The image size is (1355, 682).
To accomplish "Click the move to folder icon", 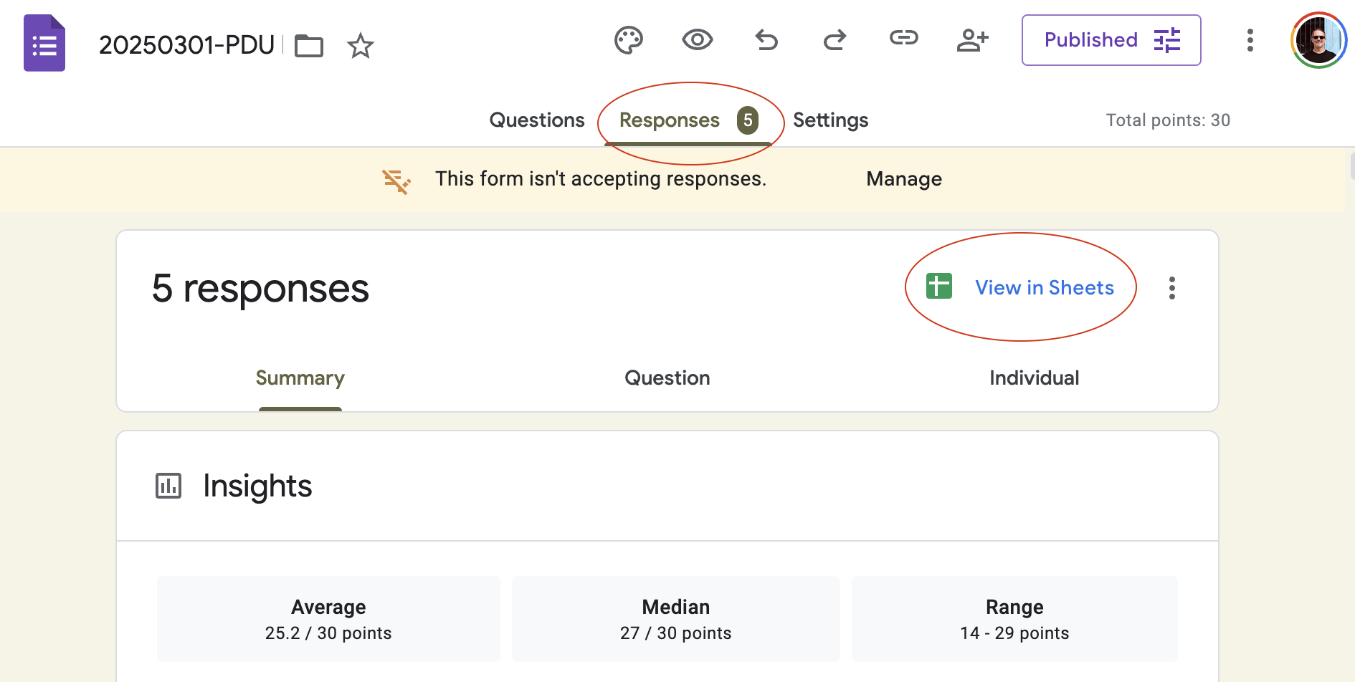I will (x=309, y=46).
